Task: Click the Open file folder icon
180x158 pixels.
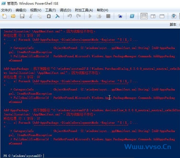Action: coord(13,16)
